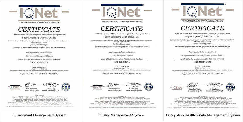Click Ji XiaoDong's signature on the ISO 9001 certificate
Image resolution: width=243 pixels, height=122 pixels.
point(134,84)
